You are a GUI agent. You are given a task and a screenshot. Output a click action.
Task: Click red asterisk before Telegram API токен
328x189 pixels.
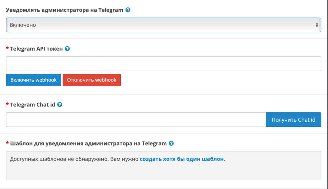[x=8, y=49]
